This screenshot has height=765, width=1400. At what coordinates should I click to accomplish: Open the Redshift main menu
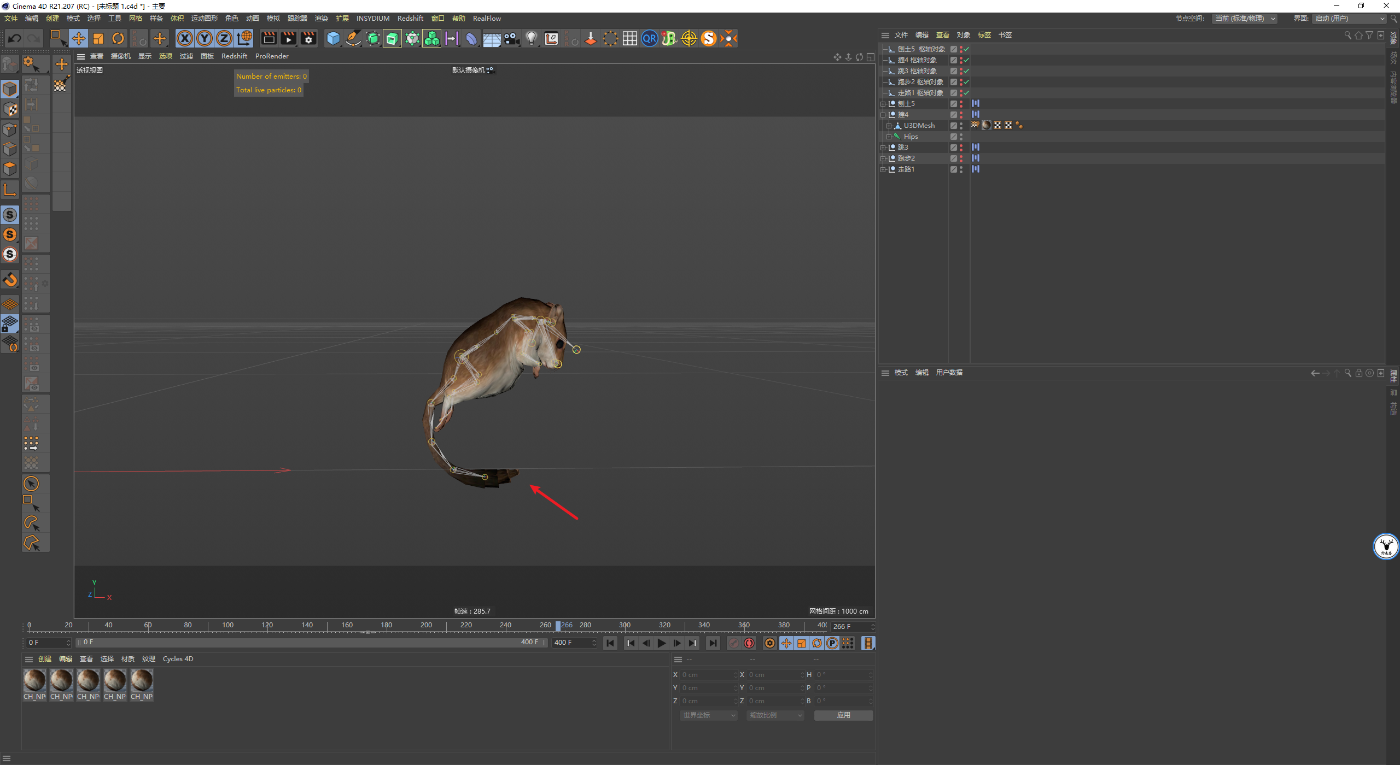pyautogui.click(x=410, y=19)
